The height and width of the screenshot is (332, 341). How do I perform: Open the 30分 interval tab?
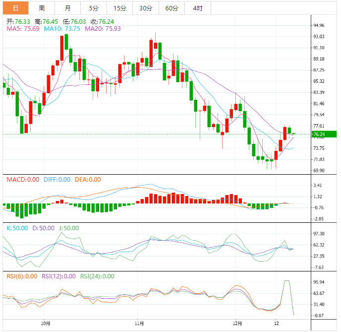tap(146, 8)
